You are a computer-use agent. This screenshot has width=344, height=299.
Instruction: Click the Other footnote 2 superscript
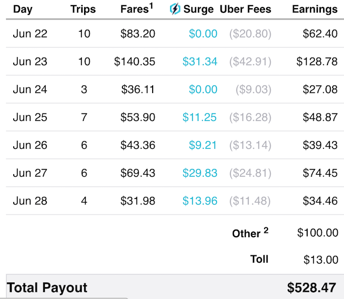[266, 230]
